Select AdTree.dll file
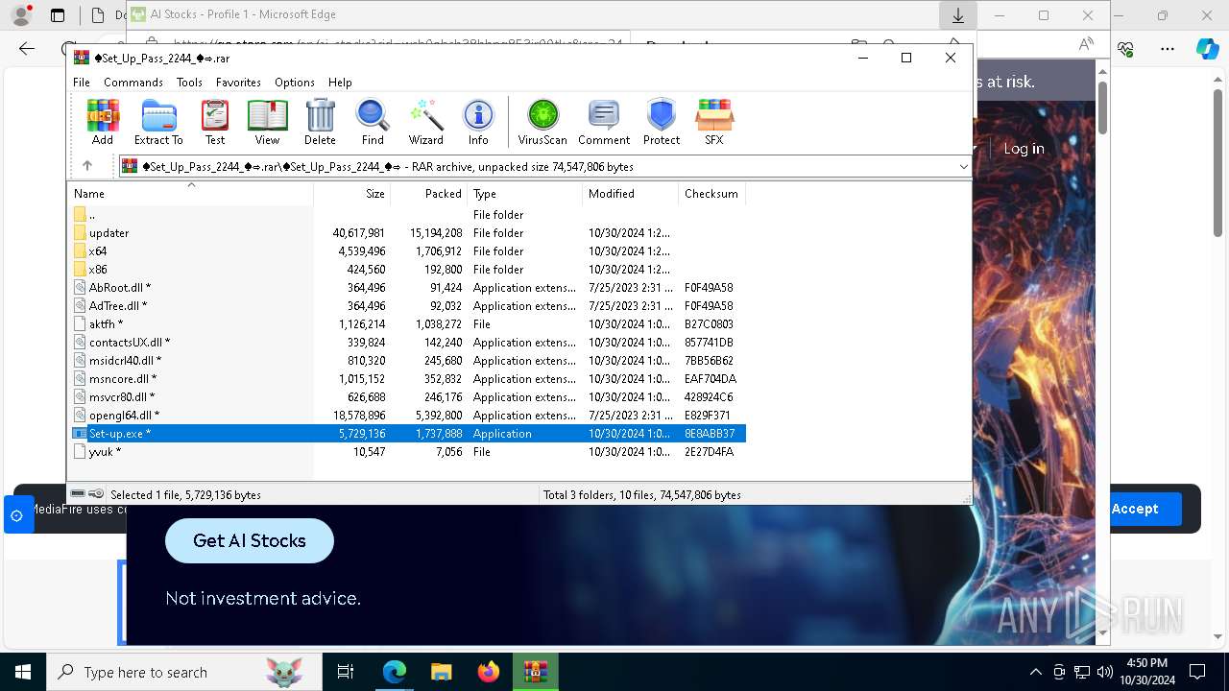1229x691 pixels. click(407, 306)
